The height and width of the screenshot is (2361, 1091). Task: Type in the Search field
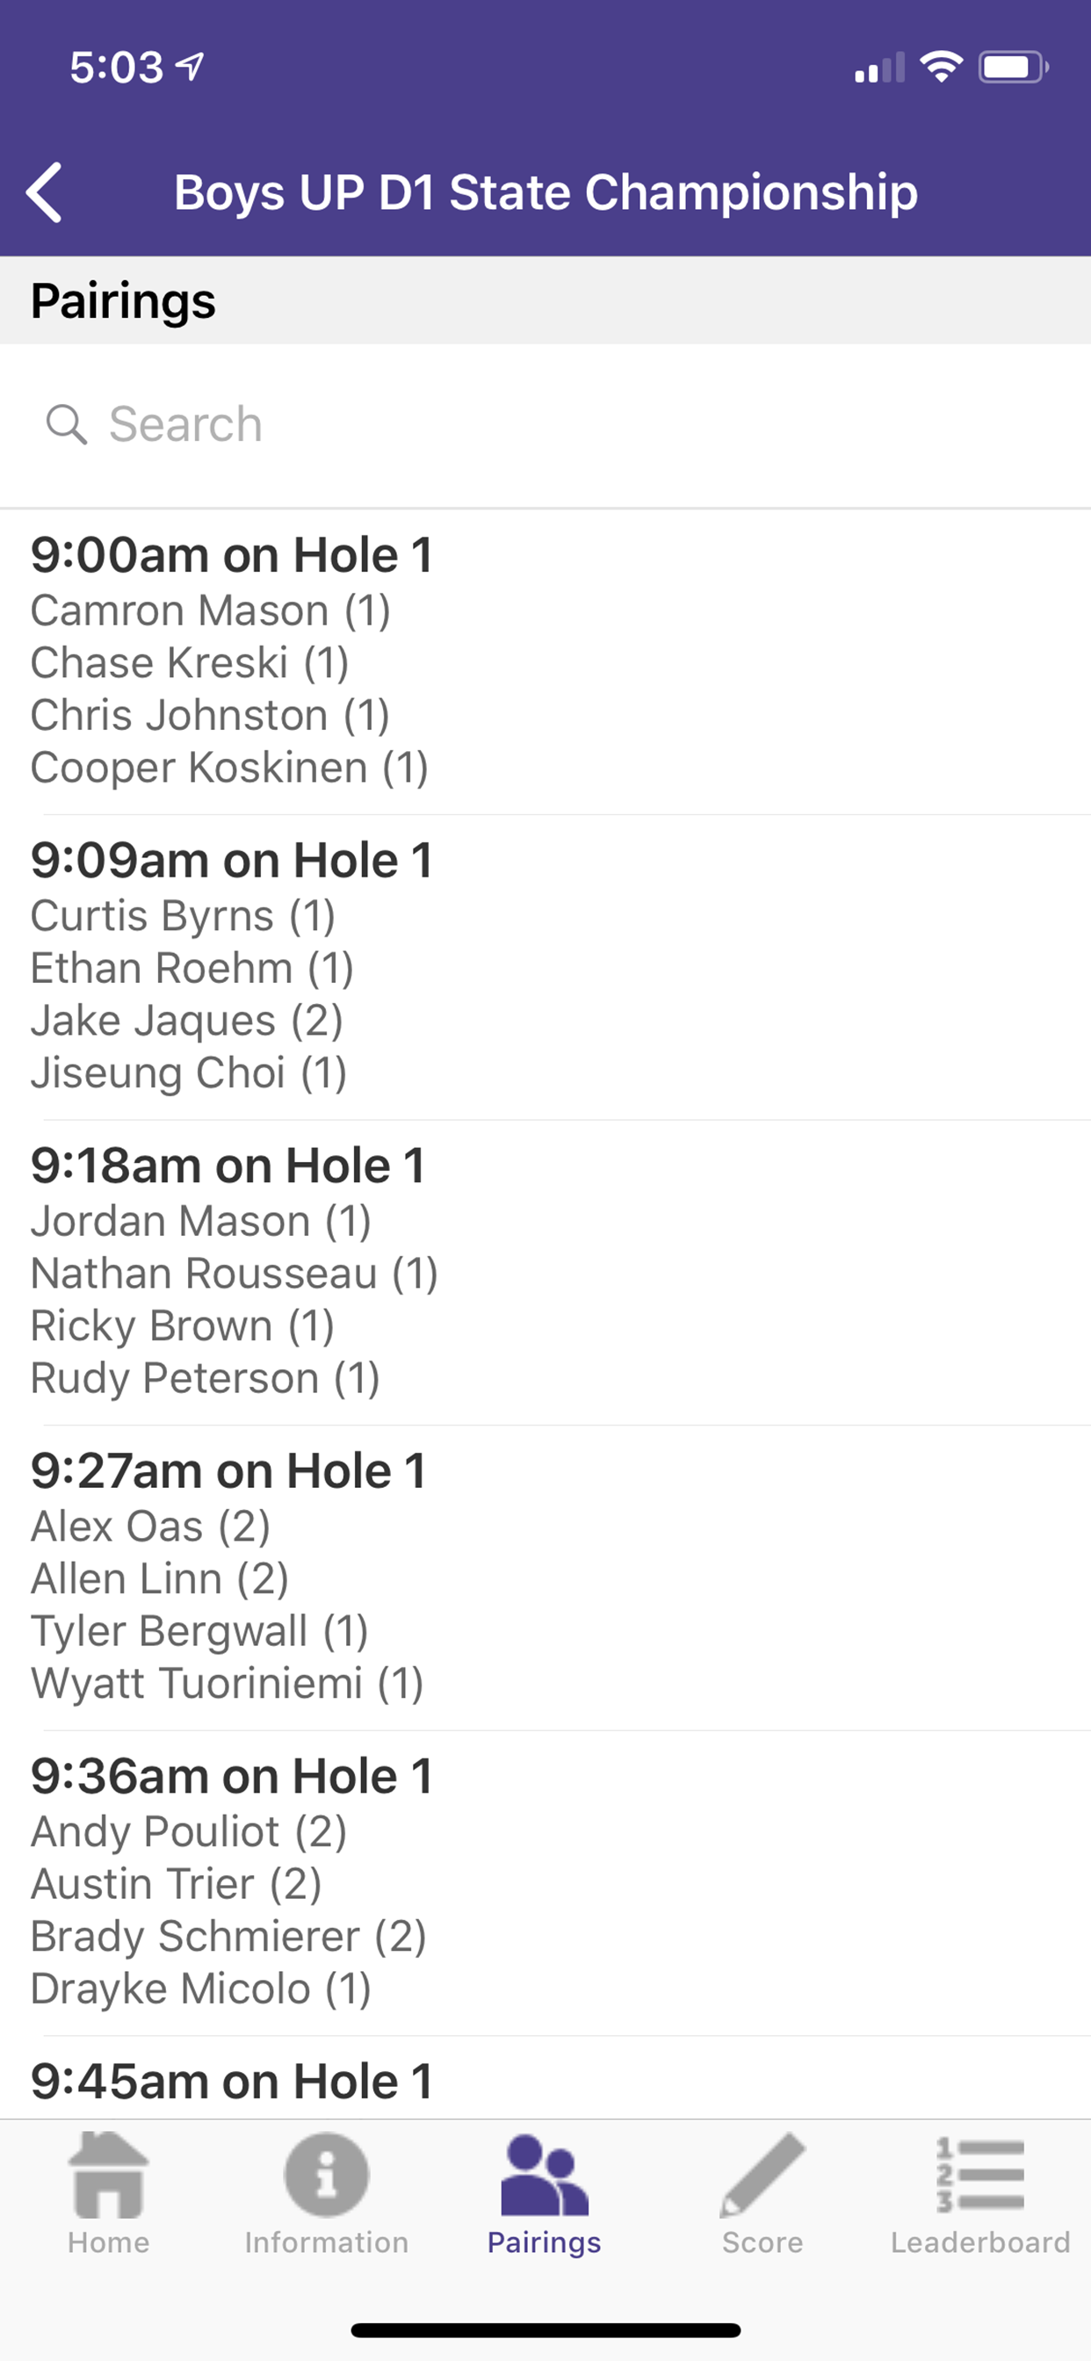click(550, 424)
